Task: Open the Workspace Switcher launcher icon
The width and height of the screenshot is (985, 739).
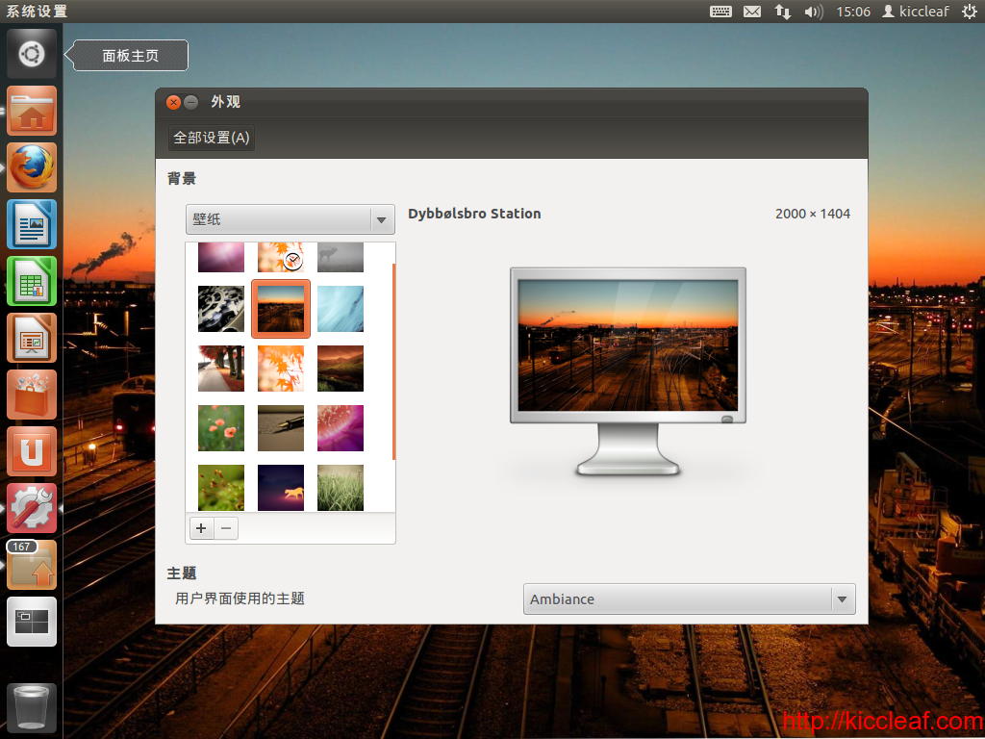Action: pos(32,622)
